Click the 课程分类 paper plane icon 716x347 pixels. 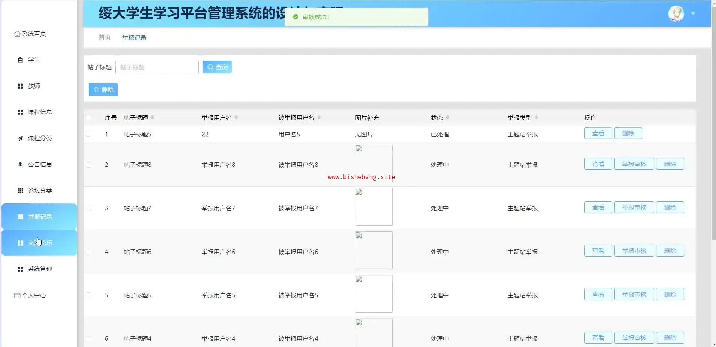tap(20, 139)
